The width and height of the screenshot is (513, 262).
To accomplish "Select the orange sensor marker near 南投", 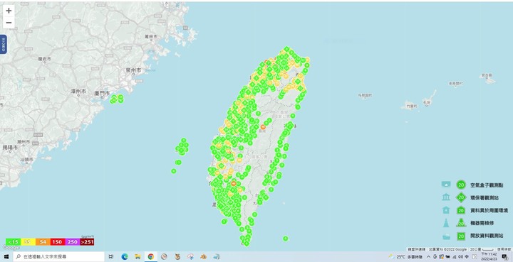I will 263,127.
